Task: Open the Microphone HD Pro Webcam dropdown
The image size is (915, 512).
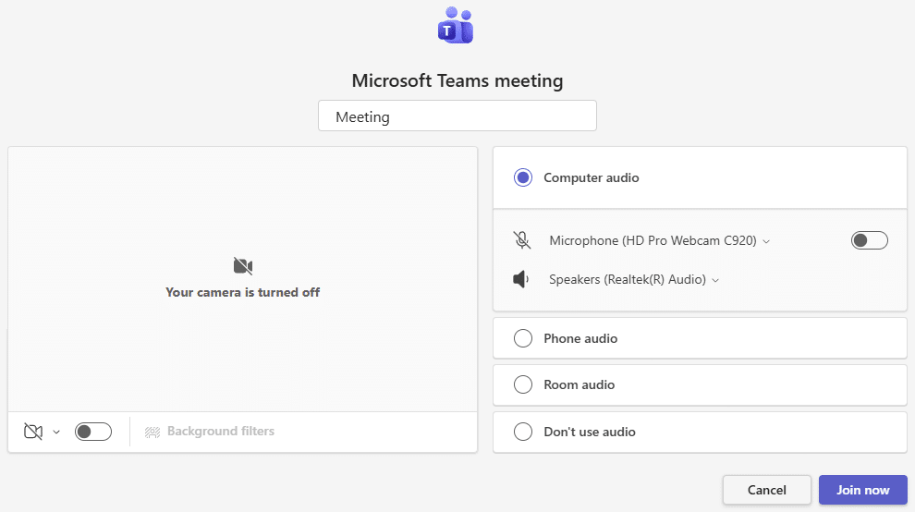Action: [x=659, y=240]
